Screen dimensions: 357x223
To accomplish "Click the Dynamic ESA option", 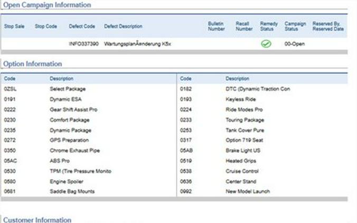I will pos(65,99).
